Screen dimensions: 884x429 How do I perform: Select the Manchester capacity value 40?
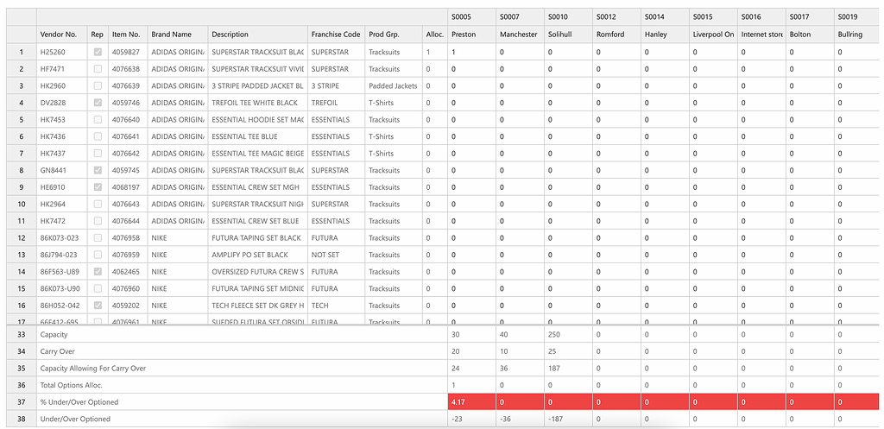click(x=520, y=334)
